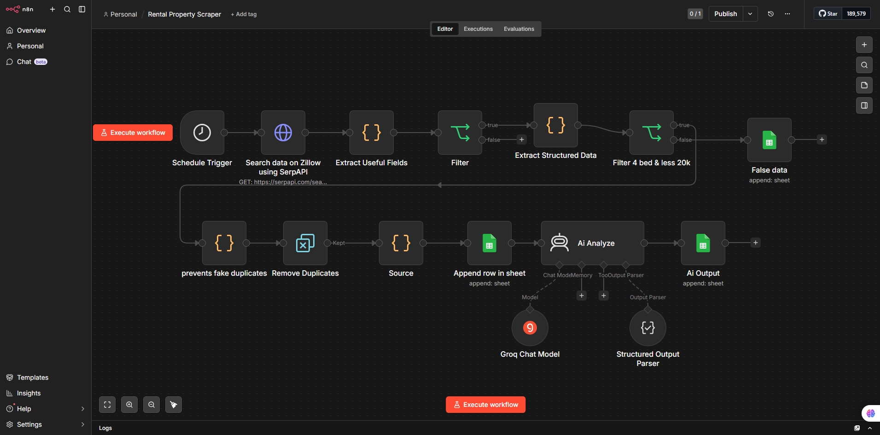Open the AI assistant floating button
880x435 pixels.
click(871, 413)
